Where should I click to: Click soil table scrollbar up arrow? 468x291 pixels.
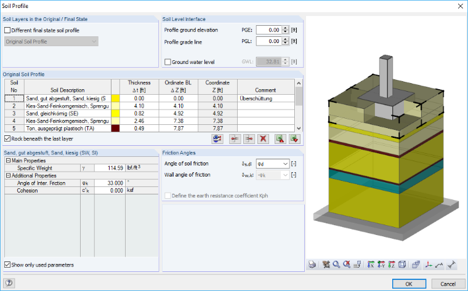click(299, 83)
